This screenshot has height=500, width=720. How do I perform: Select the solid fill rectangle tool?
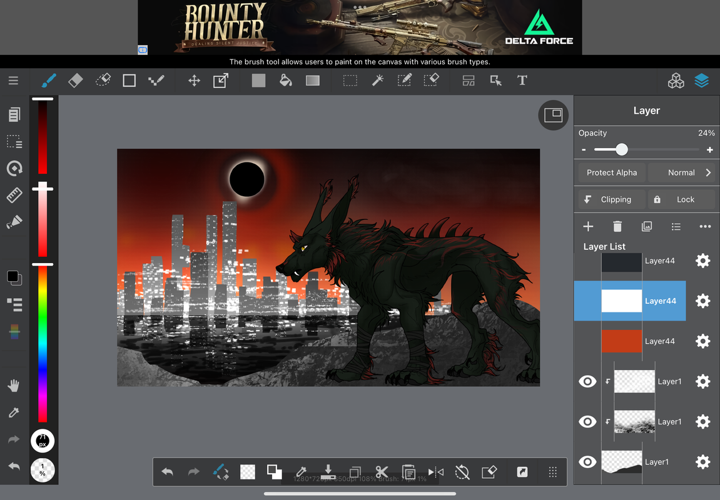258,81
